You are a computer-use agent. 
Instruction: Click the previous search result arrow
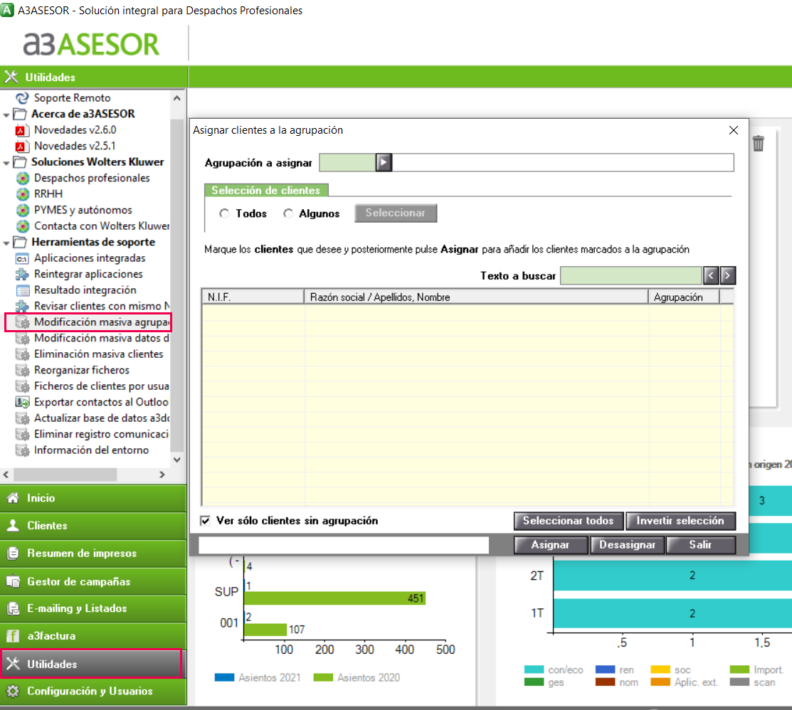tap(711, 276)
